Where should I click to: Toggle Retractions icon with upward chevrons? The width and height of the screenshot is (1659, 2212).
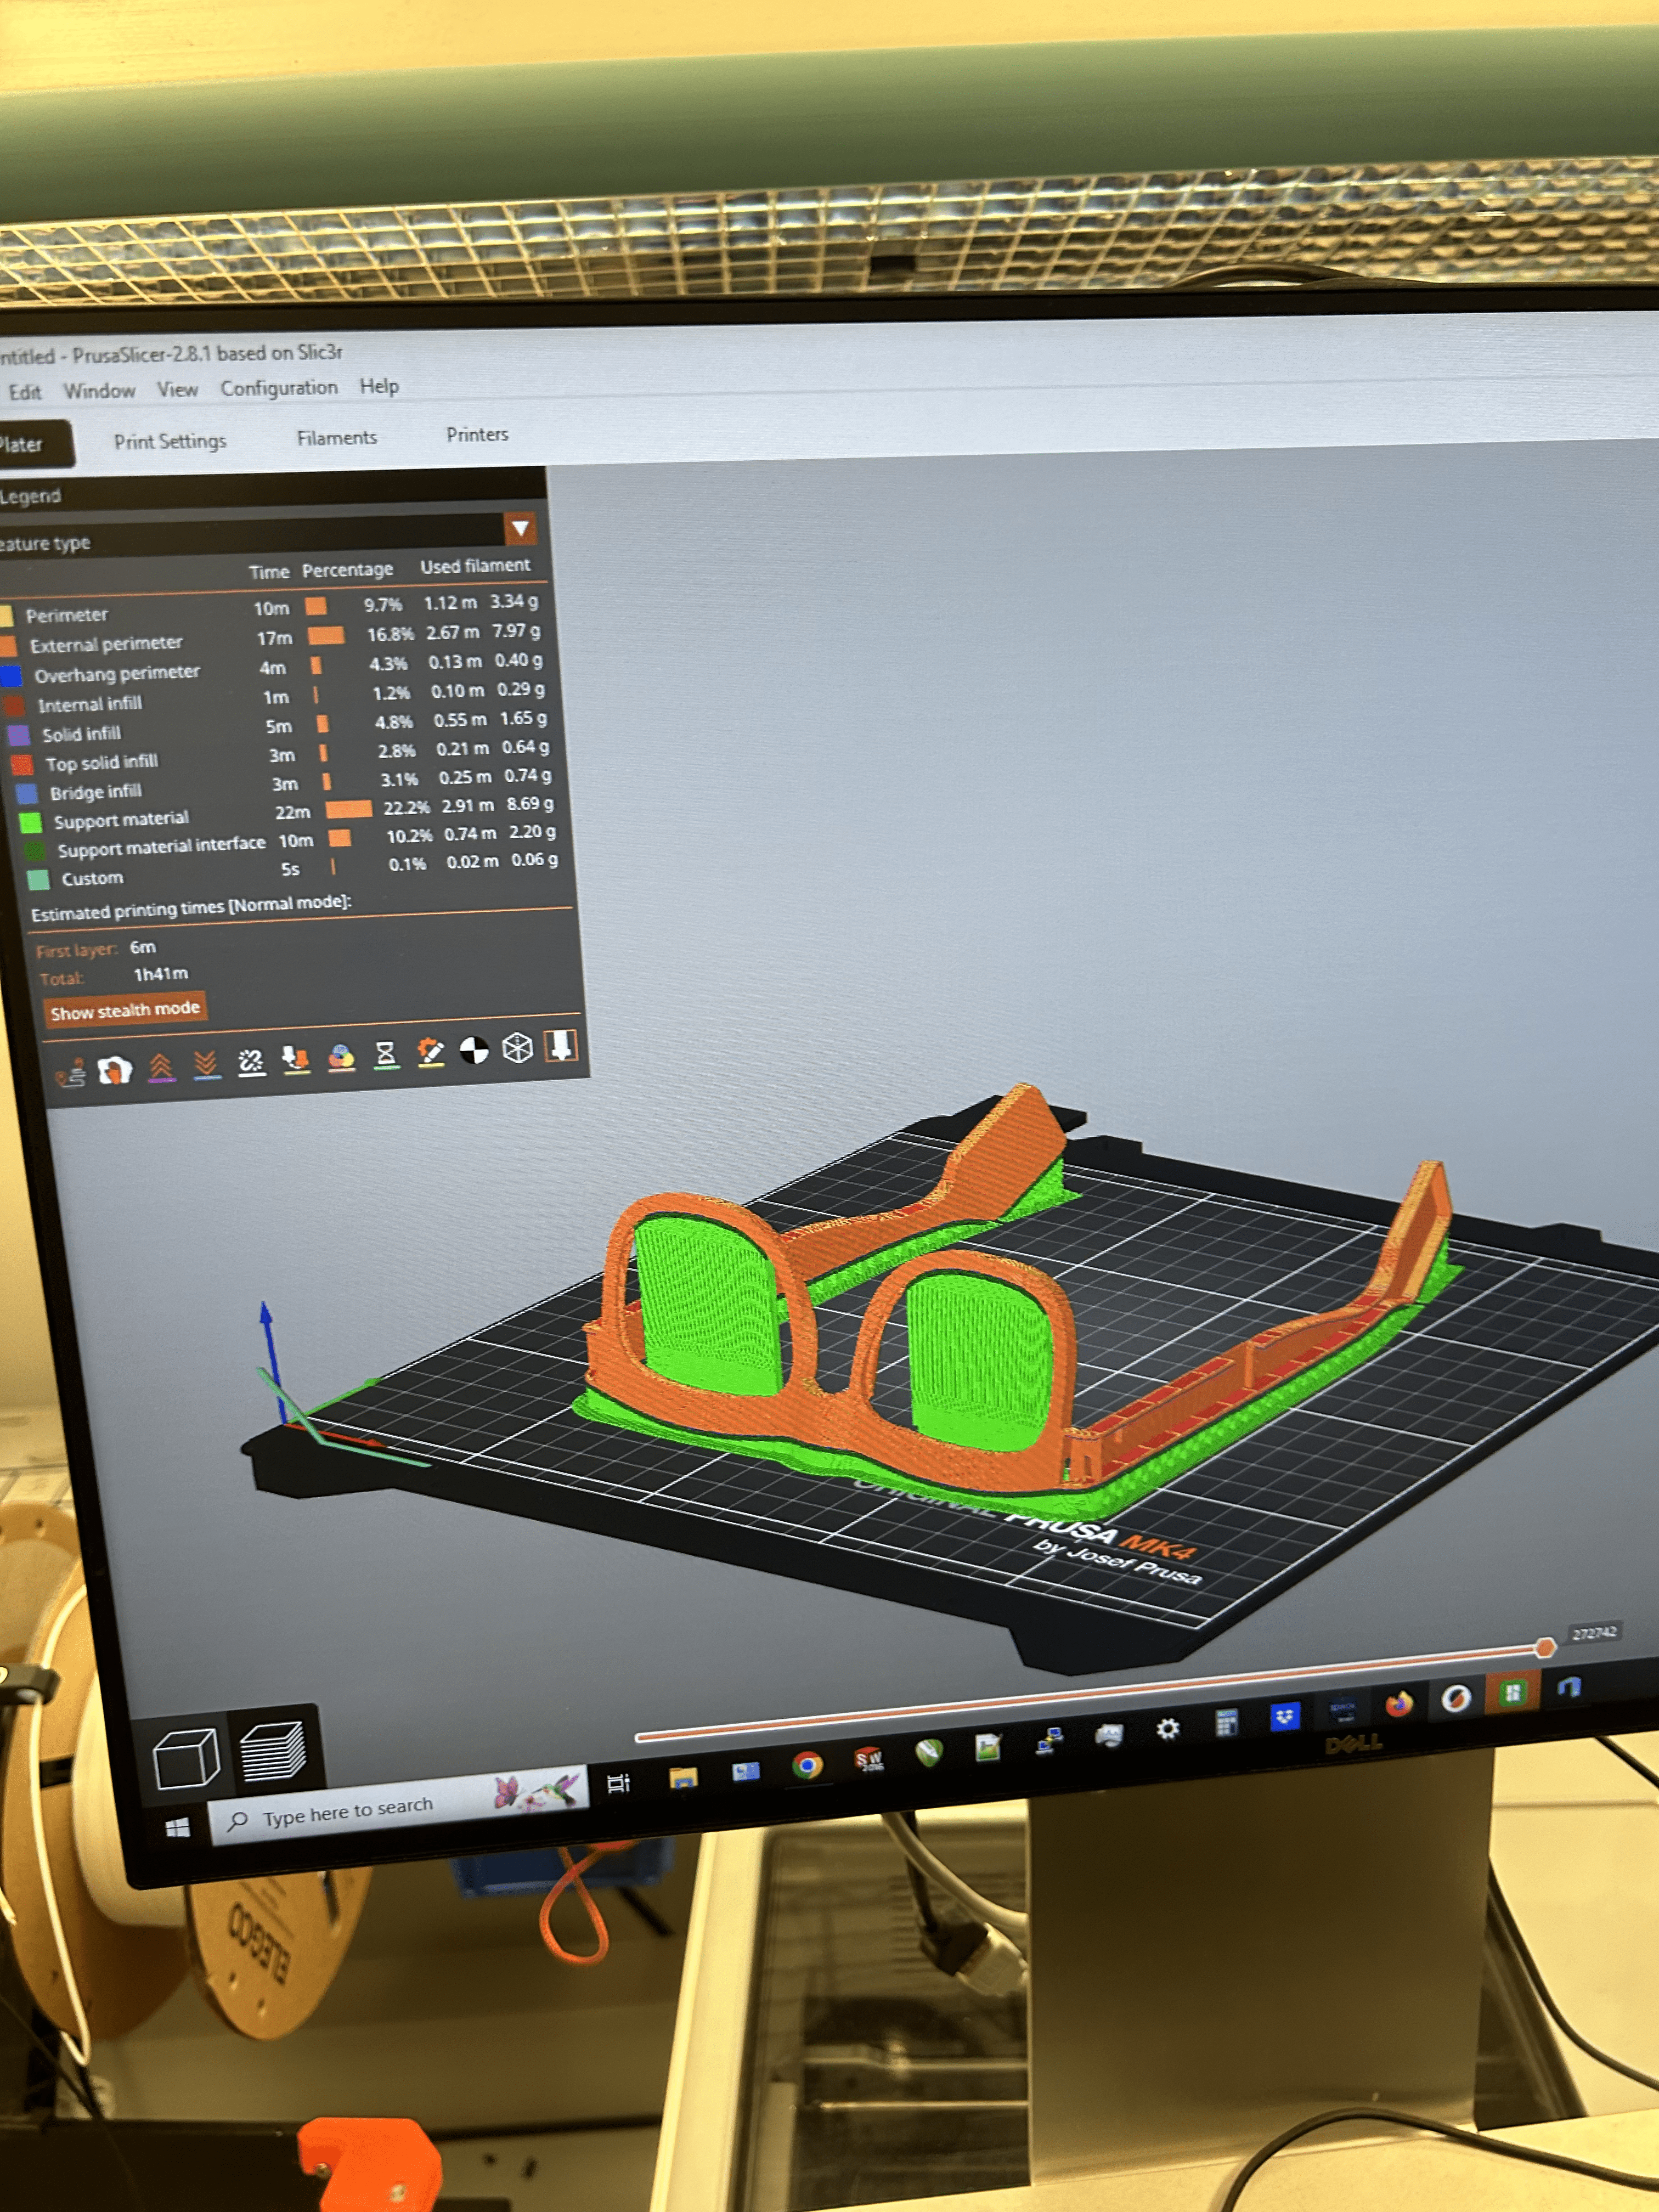pyautogui.click(x=161, y=1067)
